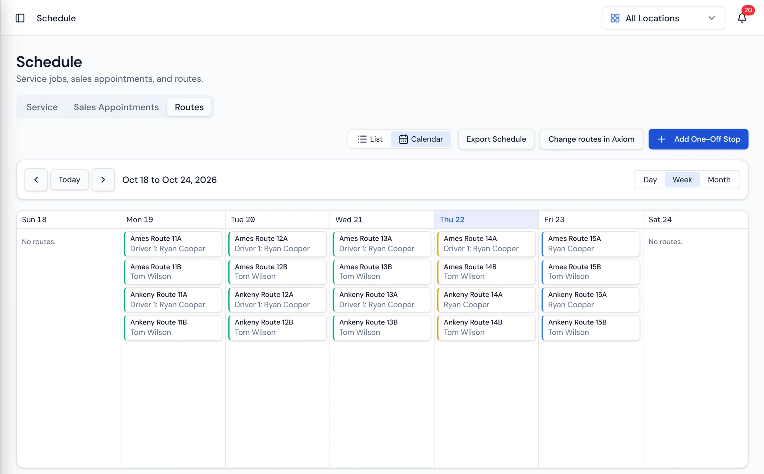764x474 pixels.
Task: Go to next week arrow
Action: click(103, 180)
